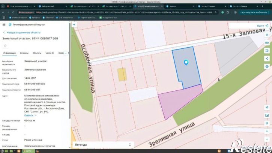Click Землепользование value text
The width and height of the screenshot is (272, 153).
(x=35, y=70)
